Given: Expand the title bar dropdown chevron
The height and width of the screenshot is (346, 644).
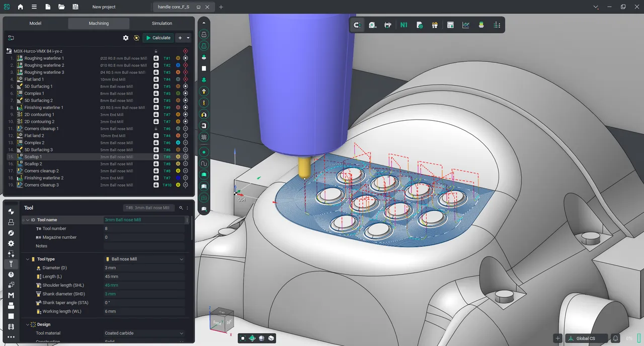Looking at the screenshot, I should click(x=596, y=7).
